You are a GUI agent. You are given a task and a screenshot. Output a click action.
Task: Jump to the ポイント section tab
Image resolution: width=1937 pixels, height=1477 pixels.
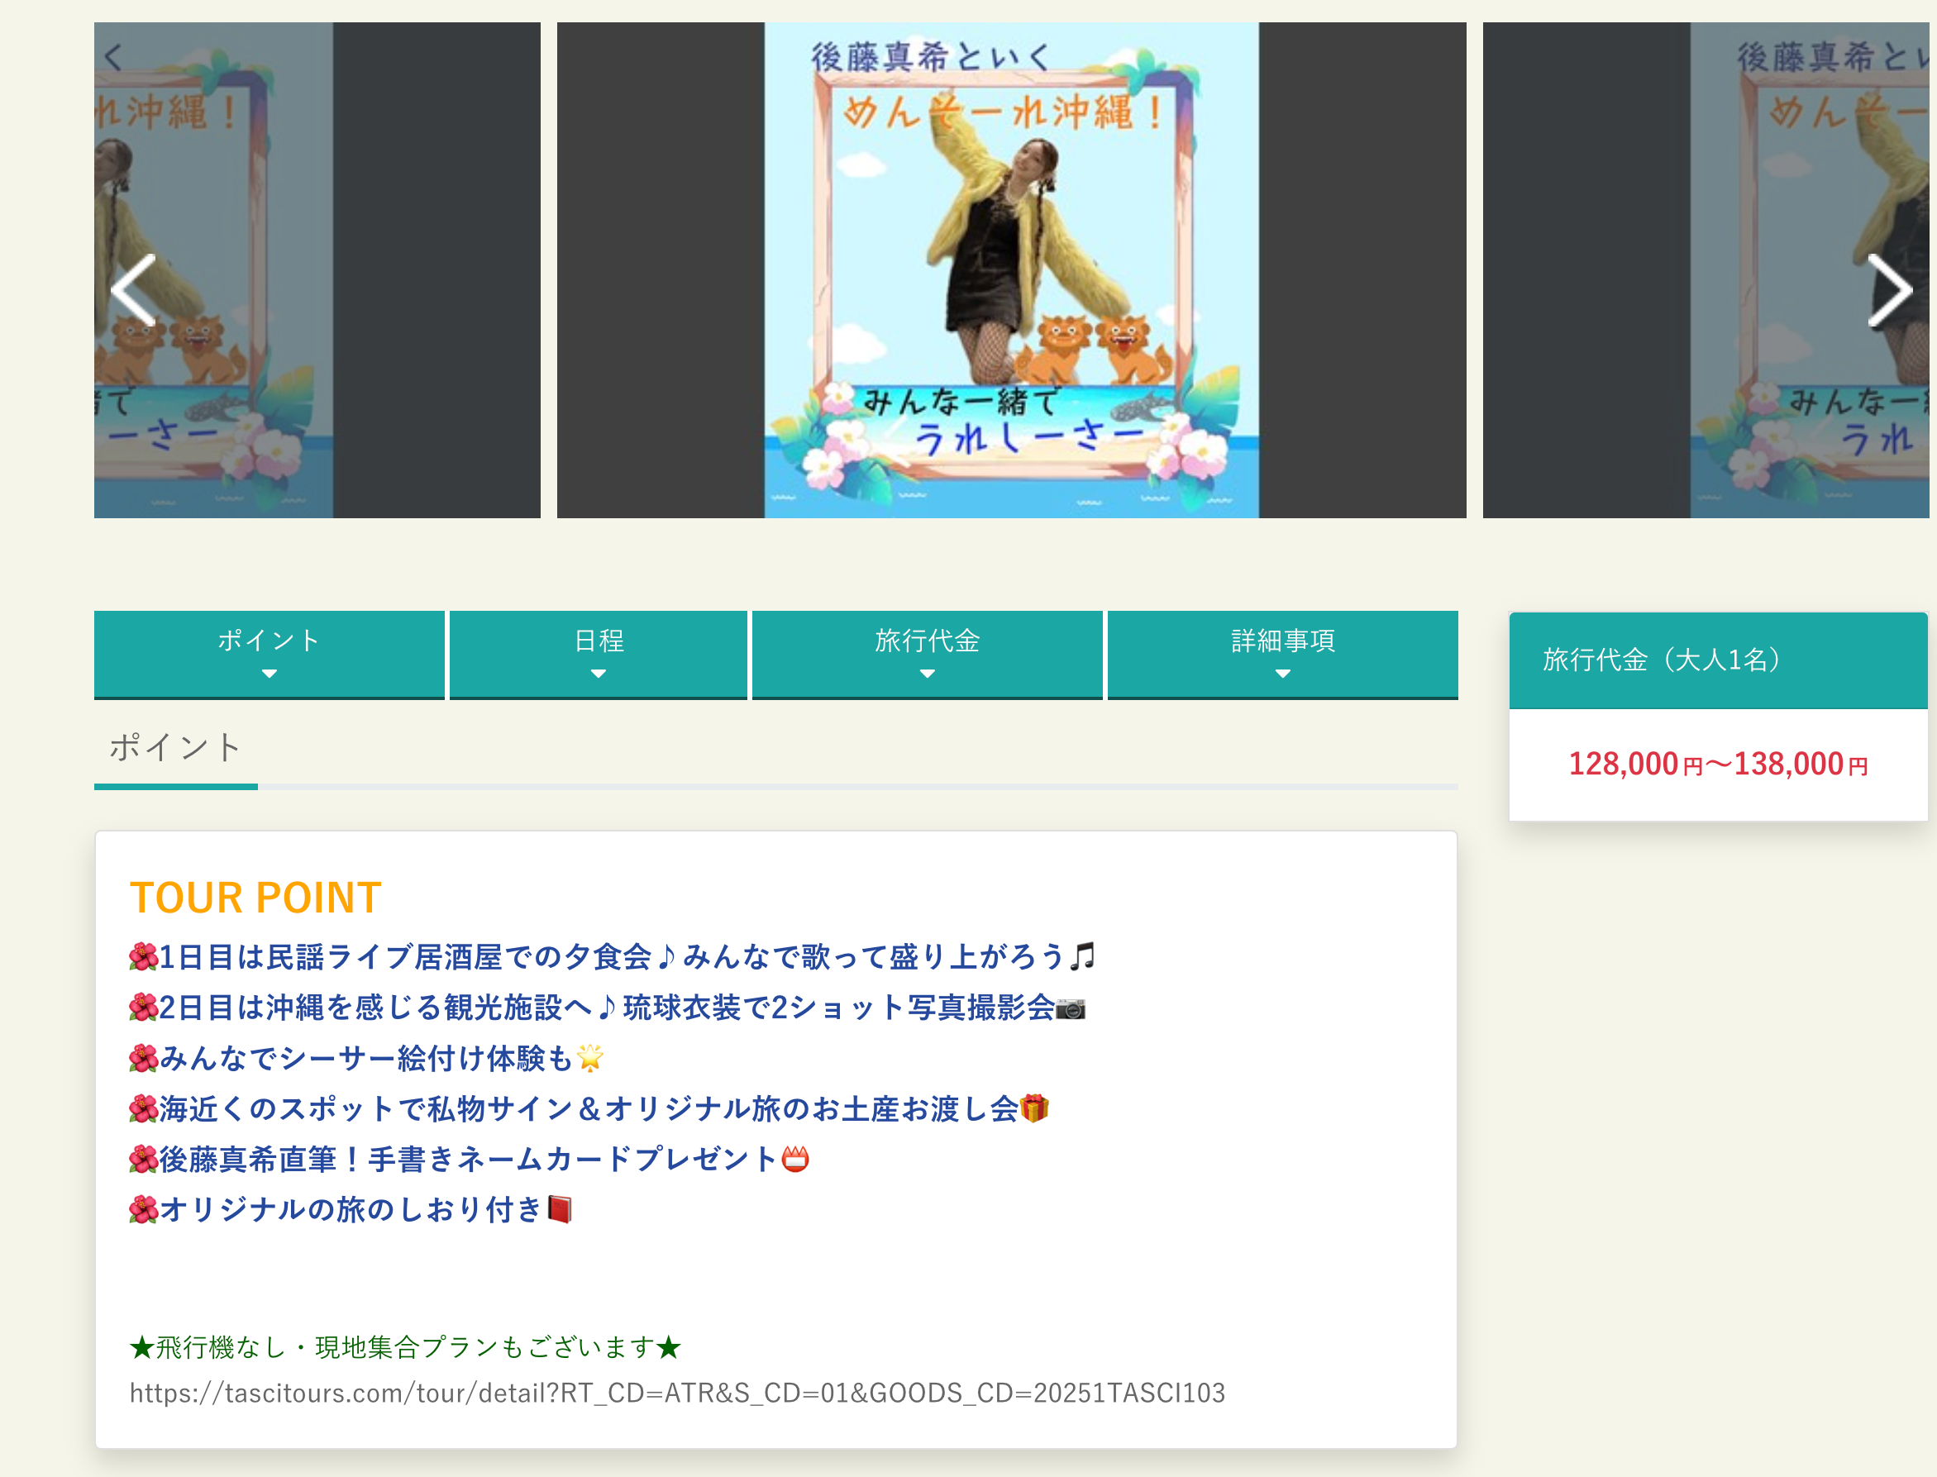coord(269,655)
